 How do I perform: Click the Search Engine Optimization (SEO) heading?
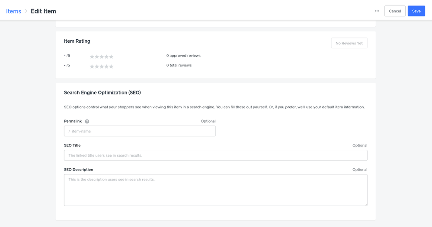pyautogui.click(x=102, y=93)
